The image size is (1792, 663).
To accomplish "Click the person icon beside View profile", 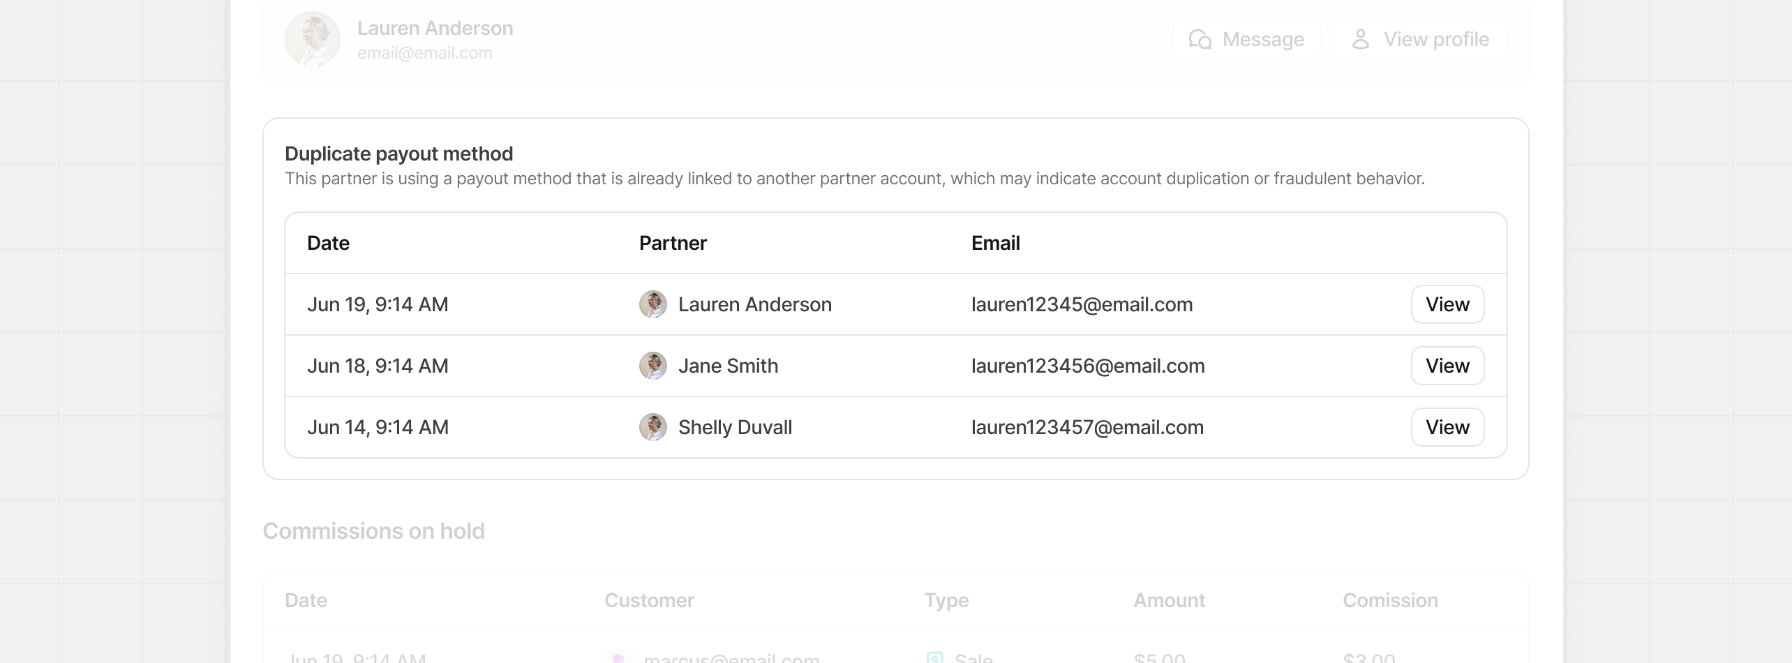I will (1360, 40).
